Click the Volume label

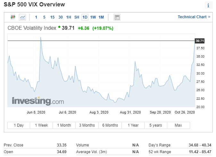pos(82,145)
